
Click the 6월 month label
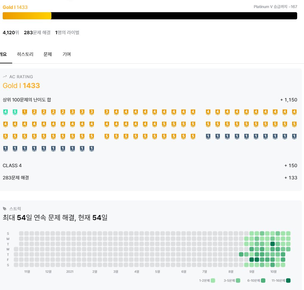(184, 272)
